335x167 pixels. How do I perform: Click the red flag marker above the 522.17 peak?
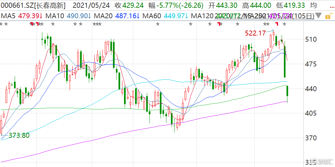tap(277, 24)
